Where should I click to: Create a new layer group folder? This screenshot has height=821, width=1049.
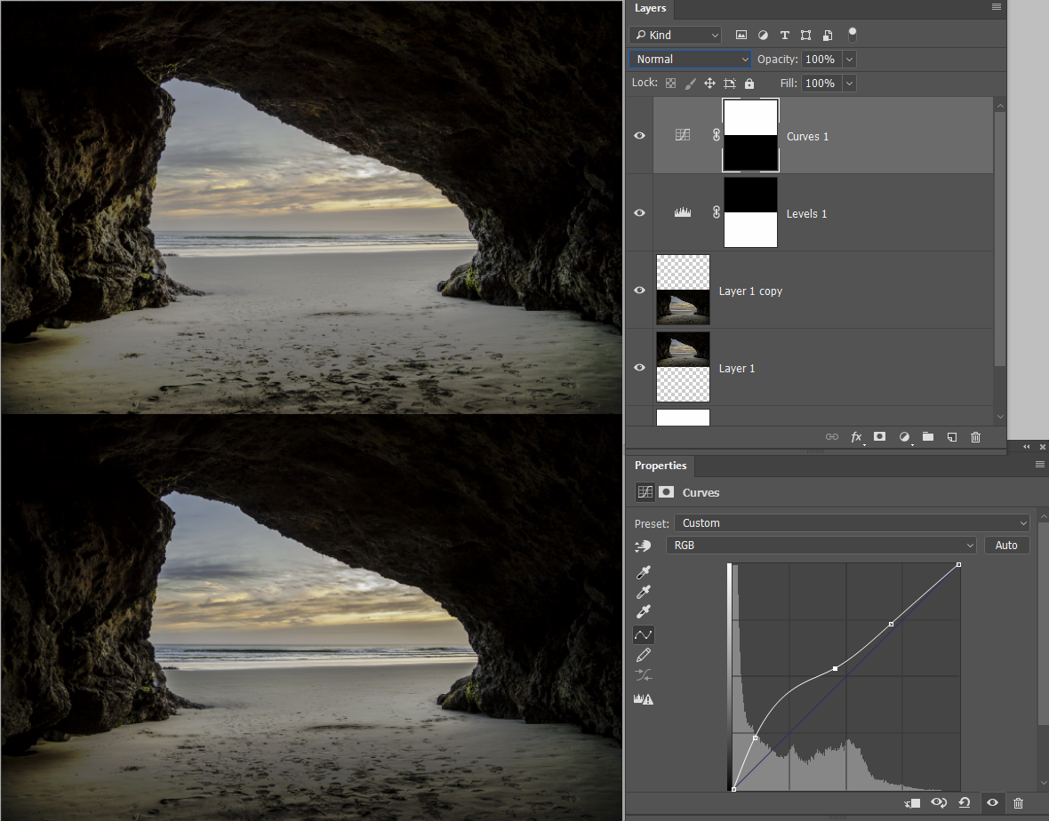(928, 437)
